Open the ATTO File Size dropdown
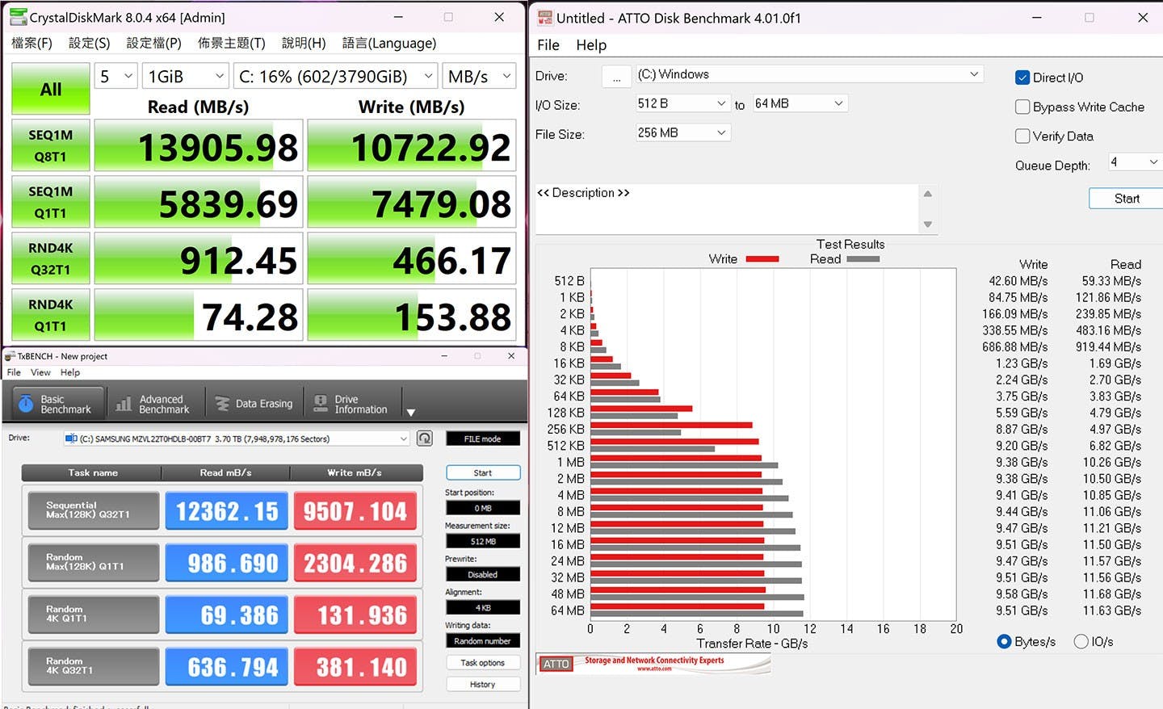This screenshot has height=709, width=1163. [x=682, y=132]
